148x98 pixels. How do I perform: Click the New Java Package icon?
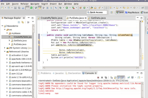(80, 8)
